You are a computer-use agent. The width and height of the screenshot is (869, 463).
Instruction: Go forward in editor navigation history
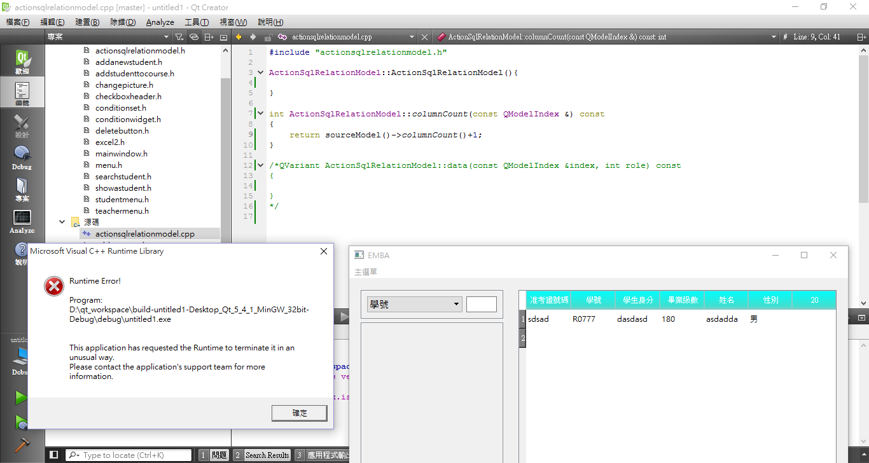(x=253, y=37)
